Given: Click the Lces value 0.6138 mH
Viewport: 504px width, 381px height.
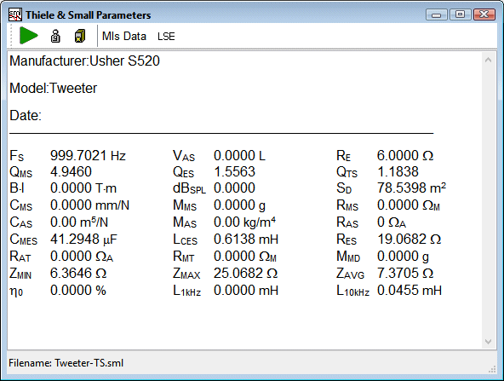Looking at the screenshot, I should pos(246,240).
